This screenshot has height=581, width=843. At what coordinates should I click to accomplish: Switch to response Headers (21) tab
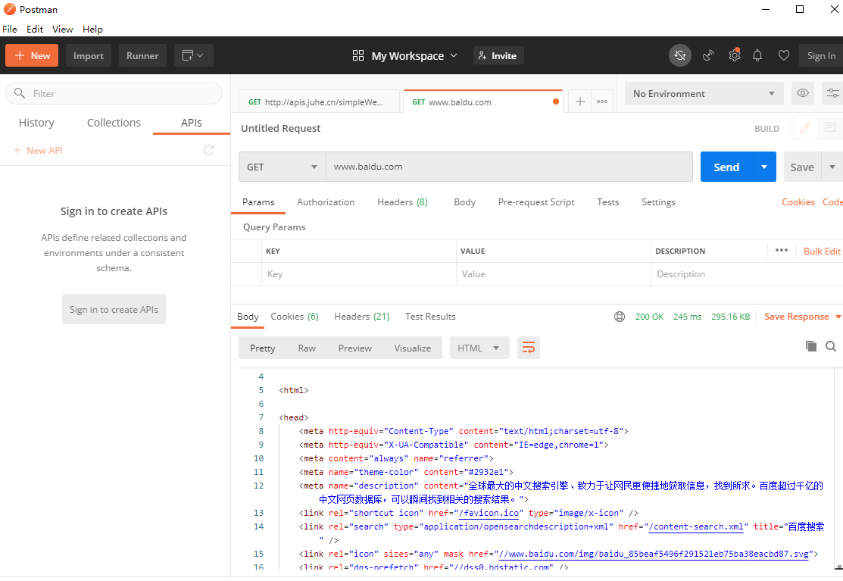click(x=362, y=317)
